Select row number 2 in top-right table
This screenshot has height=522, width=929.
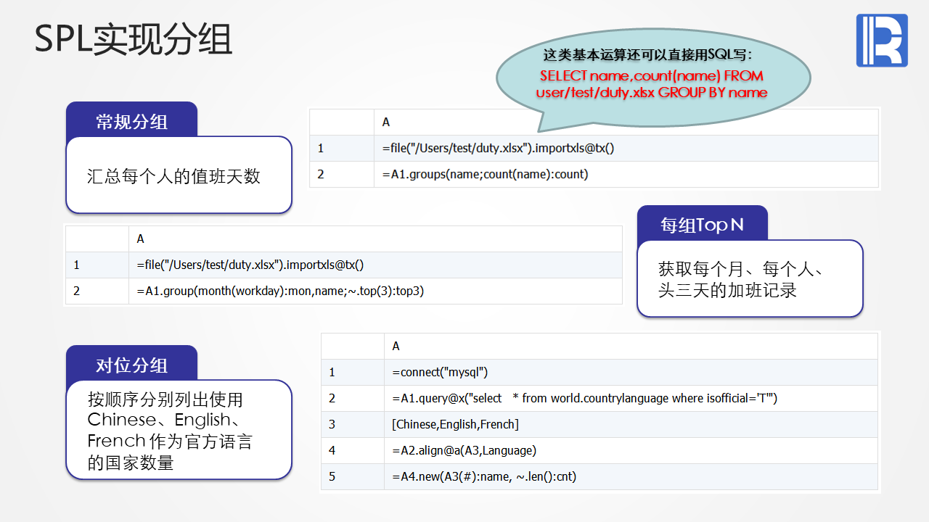click(342, 174)
